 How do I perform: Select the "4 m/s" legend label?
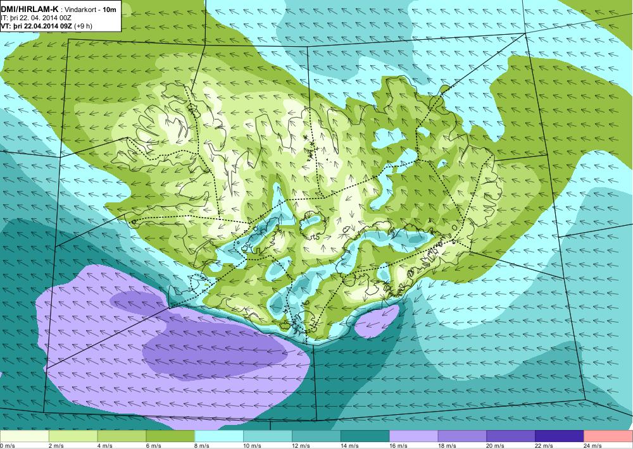[x=105, y=446]
